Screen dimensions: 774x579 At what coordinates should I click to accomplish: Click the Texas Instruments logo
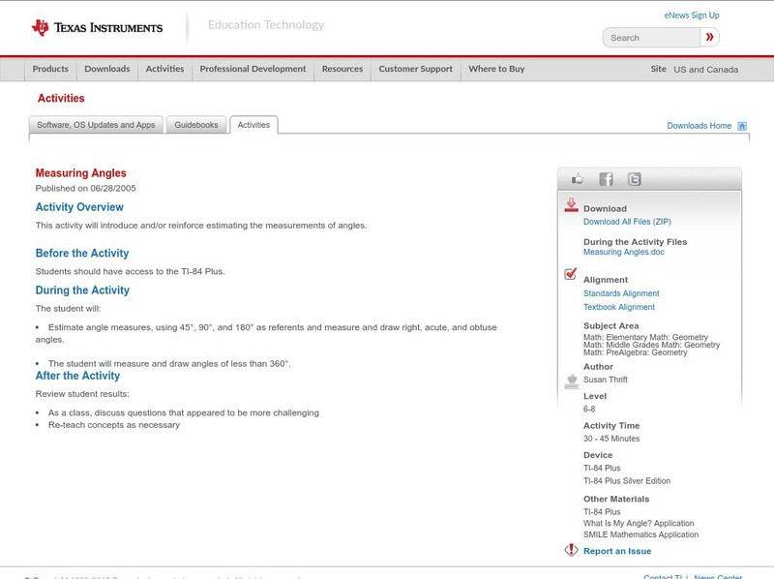(97, 27)
